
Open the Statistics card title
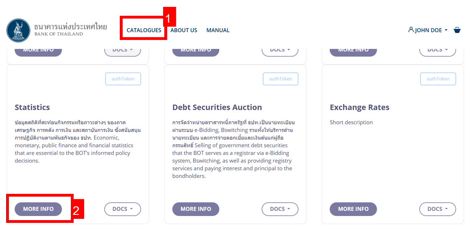[x=32, y=107]
